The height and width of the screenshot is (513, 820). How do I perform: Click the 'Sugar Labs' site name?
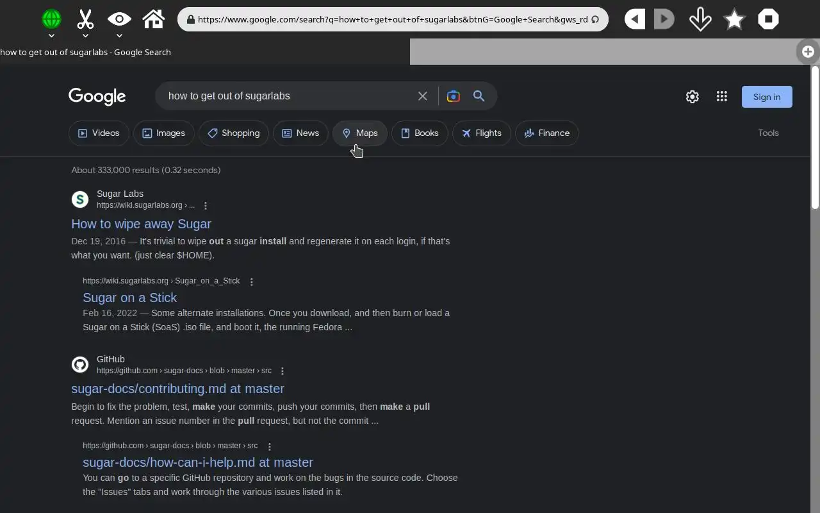[120, 194]
